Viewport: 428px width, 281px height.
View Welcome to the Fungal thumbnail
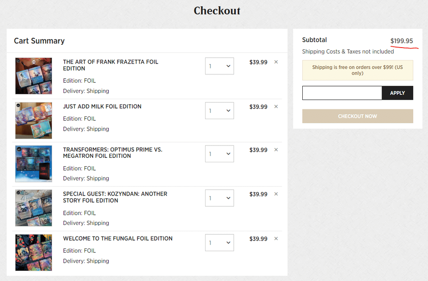[33, 253]
